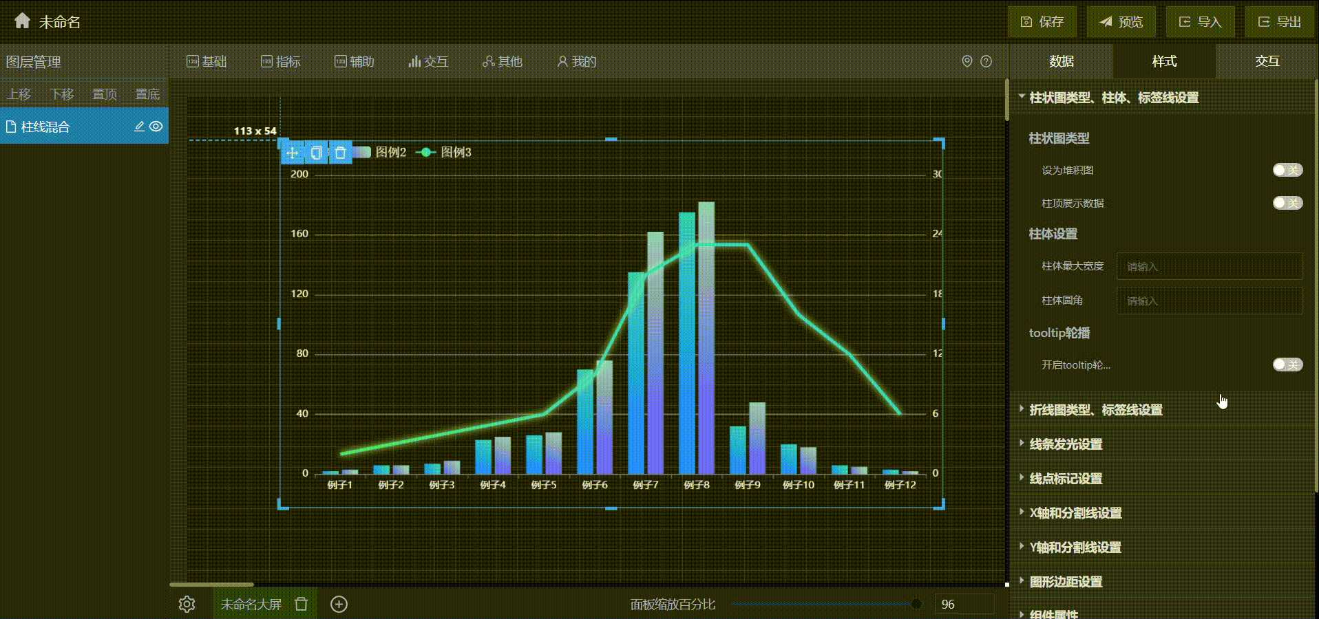
Task: Click the copy icon on chart toolbar
Action: pos(316,153)
